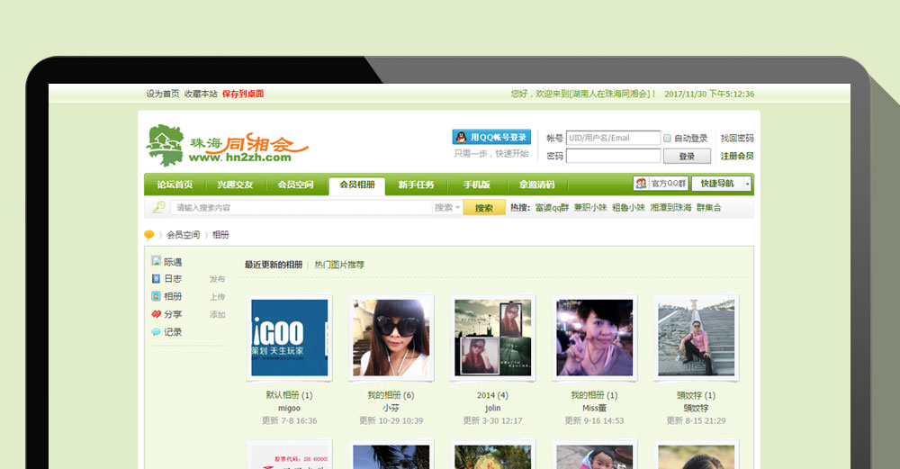Click the 官方QQ群 group icon
The height and width of the screenshot is (469, 900).
click(641, 183)
